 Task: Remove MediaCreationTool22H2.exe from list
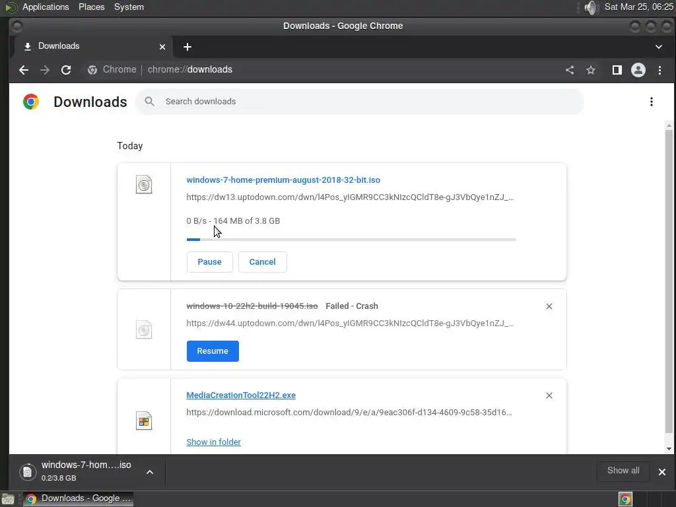(549, 395)
